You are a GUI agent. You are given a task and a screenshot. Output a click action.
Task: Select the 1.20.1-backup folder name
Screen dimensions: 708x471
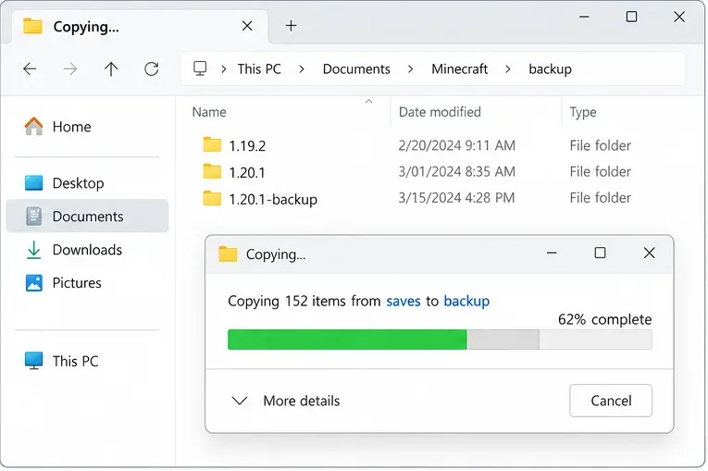pyautogui.click(x=273, y=199)
